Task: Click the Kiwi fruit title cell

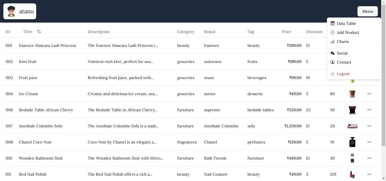Action: 28,62
